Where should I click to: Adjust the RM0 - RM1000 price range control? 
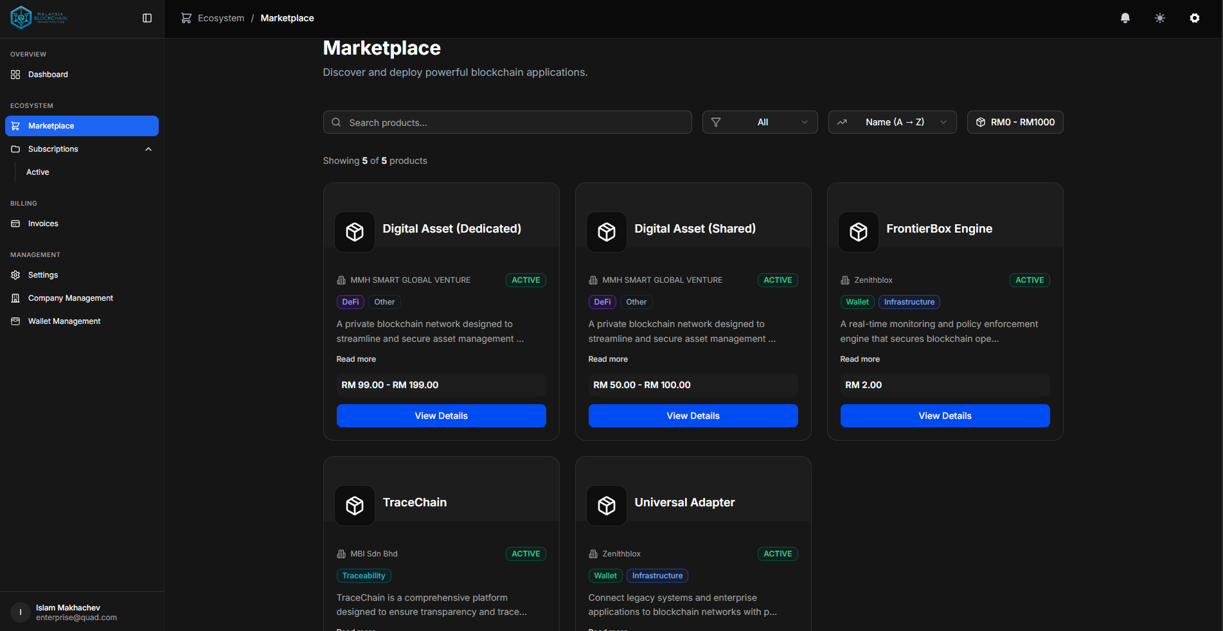[x=1015, y=122]
